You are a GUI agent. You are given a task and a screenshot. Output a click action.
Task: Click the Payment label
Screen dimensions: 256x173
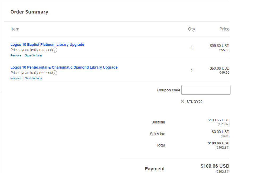[x=155, y=169]
